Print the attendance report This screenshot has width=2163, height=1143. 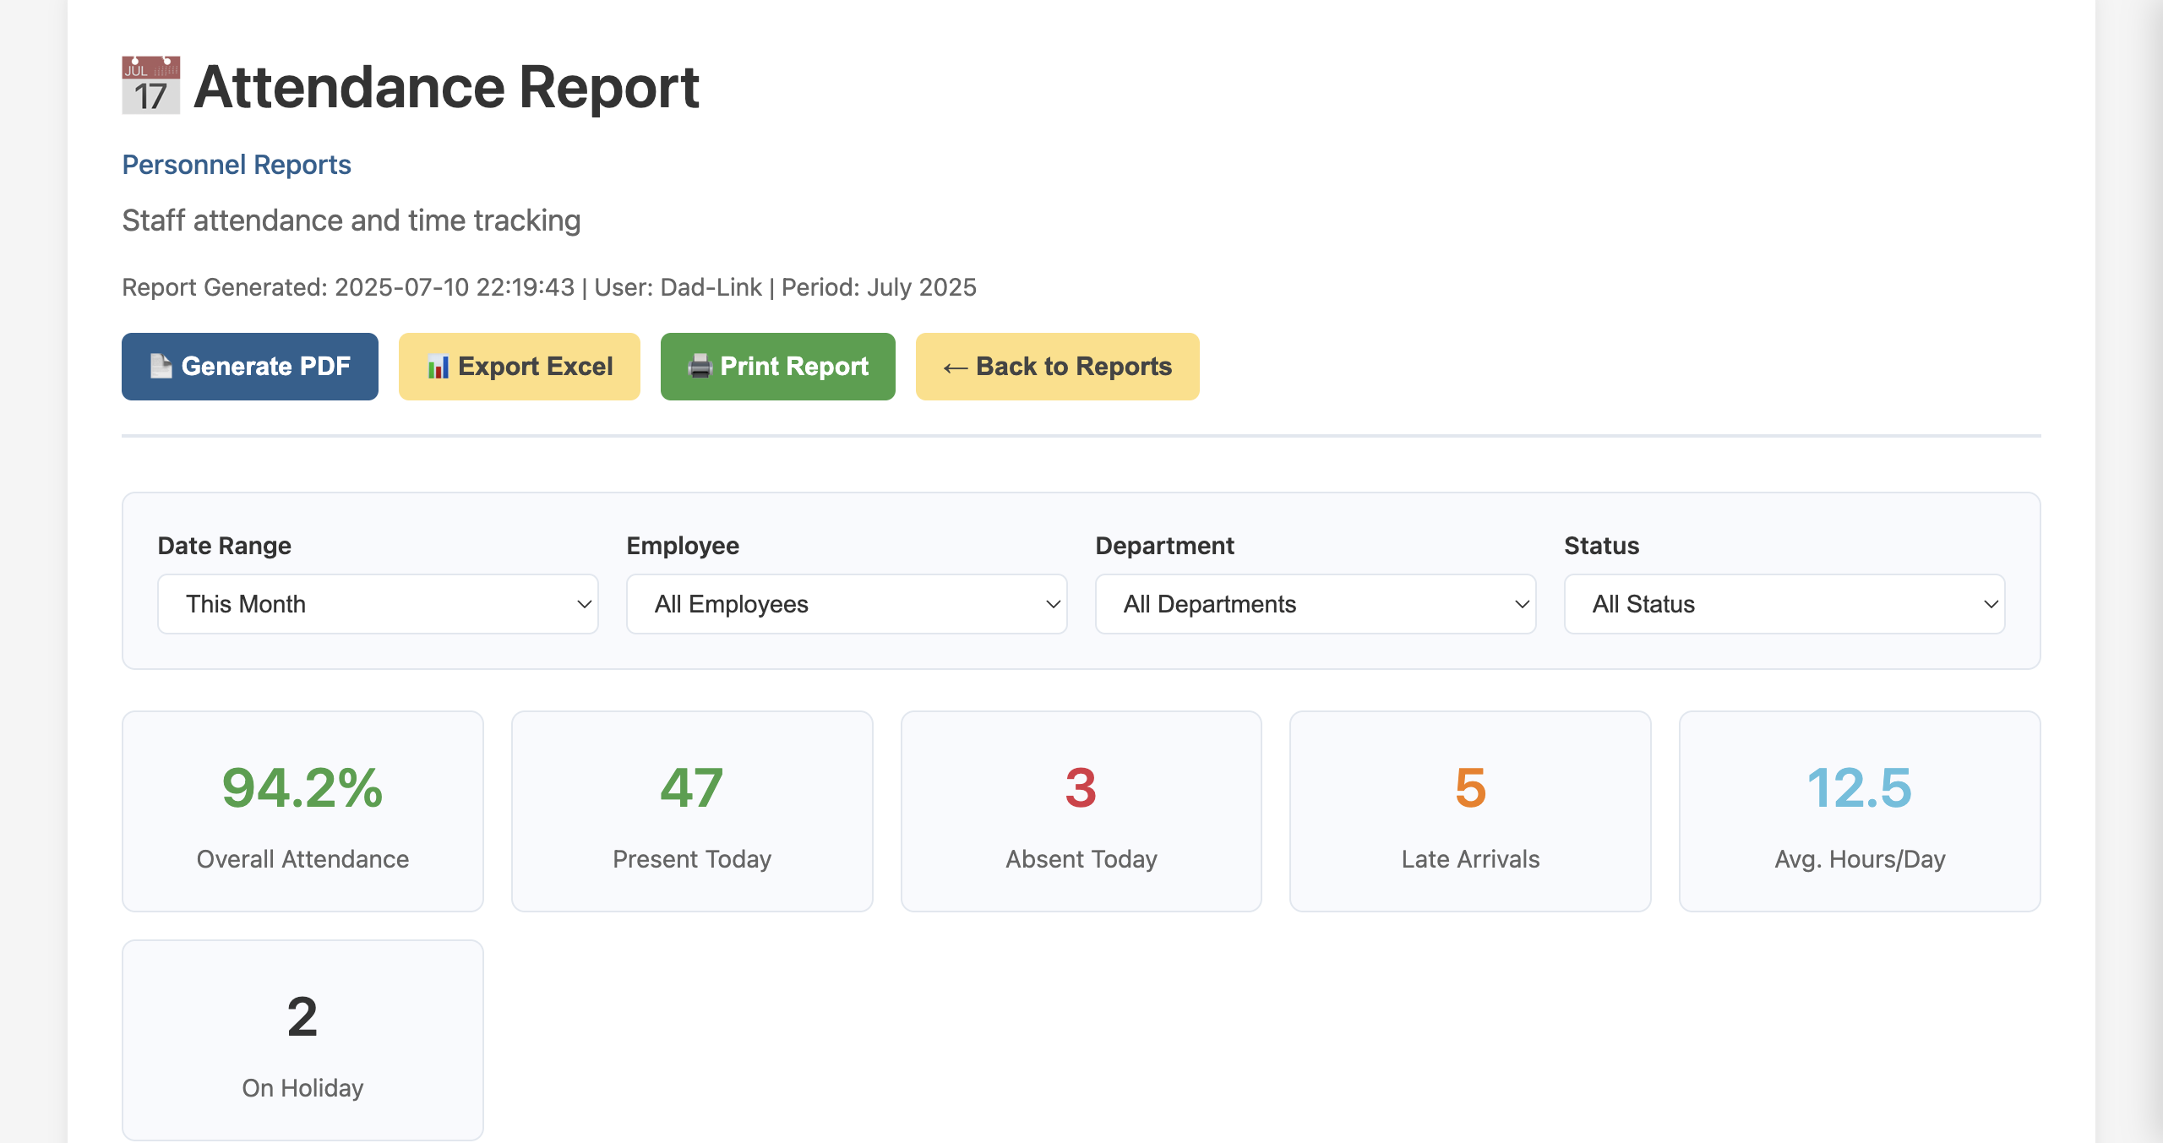777,366
